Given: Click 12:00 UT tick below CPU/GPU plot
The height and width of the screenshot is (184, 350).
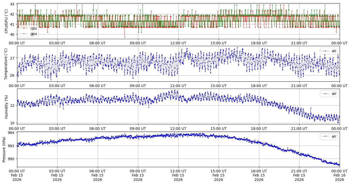Looking at the screenshot, I should [x=178, y=43].
